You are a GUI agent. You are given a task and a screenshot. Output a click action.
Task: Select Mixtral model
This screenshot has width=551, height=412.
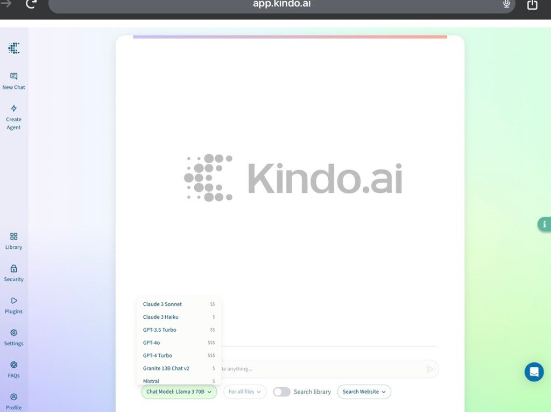coord(179,380)
